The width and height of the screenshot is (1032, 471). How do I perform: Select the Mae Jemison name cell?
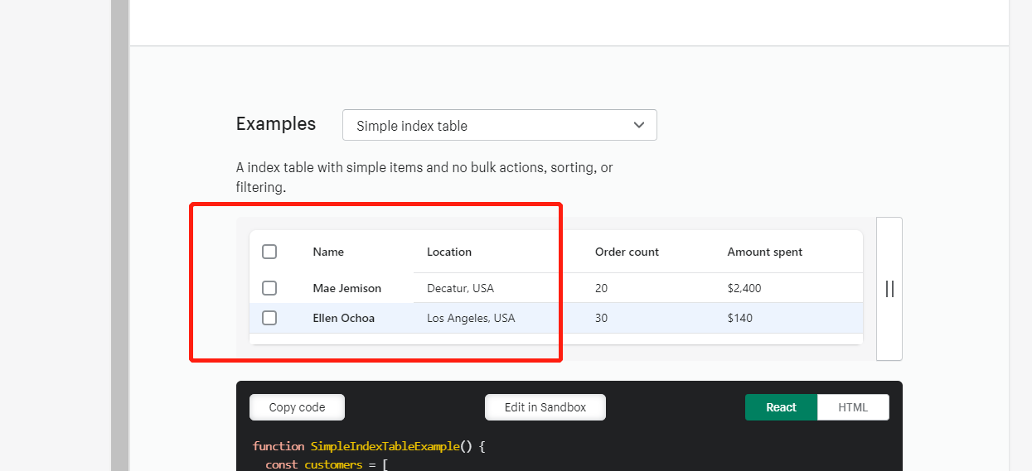coord(347,288)
